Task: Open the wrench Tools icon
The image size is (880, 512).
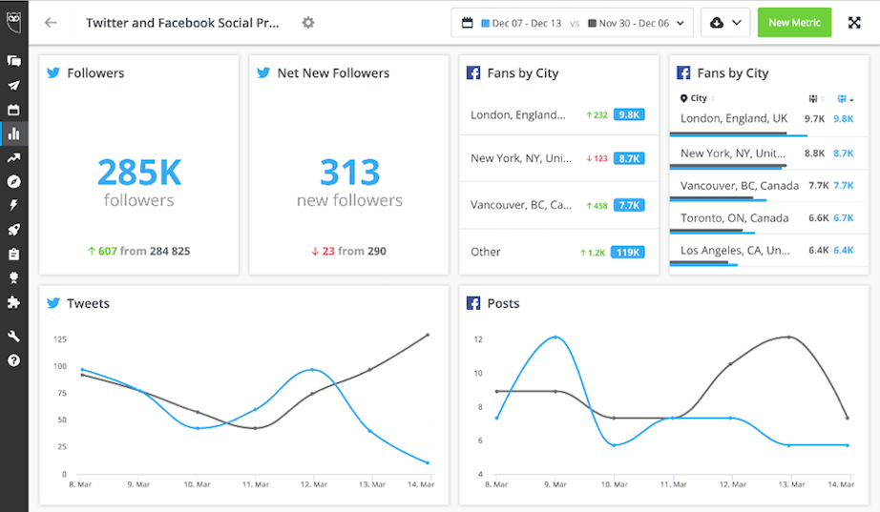Action: tap(13, 337)
